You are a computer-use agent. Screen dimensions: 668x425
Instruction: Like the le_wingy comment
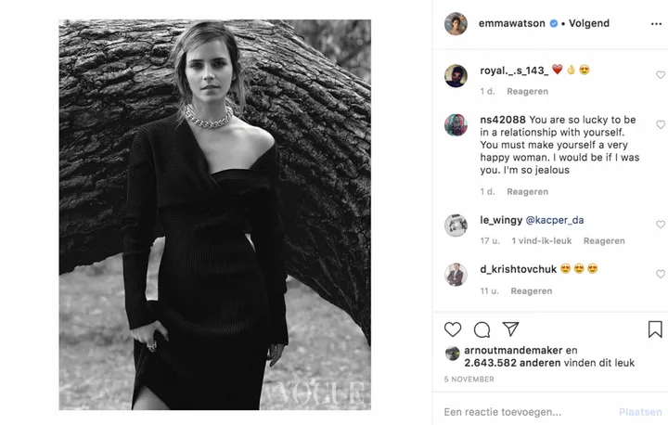coord(660,225)
